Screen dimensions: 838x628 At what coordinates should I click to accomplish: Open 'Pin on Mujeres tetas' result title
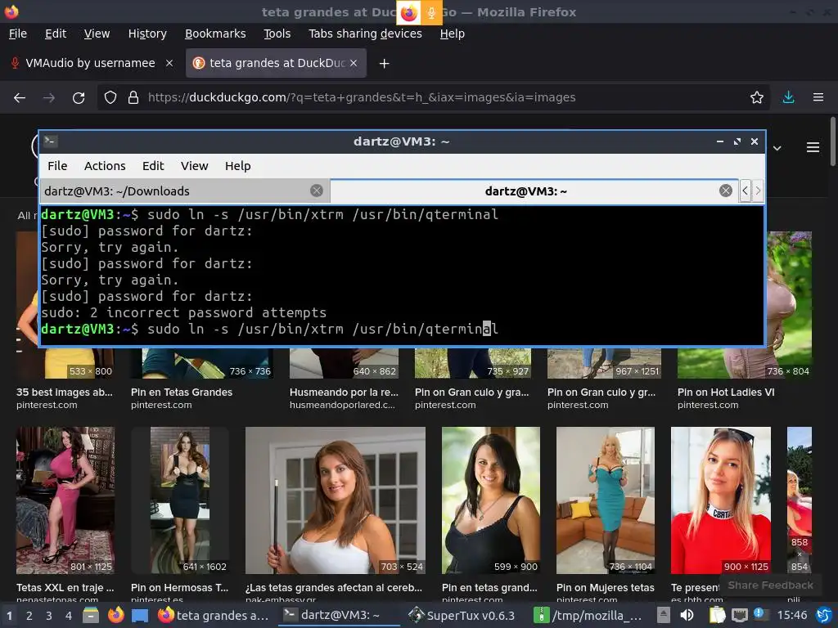[605, 587]
